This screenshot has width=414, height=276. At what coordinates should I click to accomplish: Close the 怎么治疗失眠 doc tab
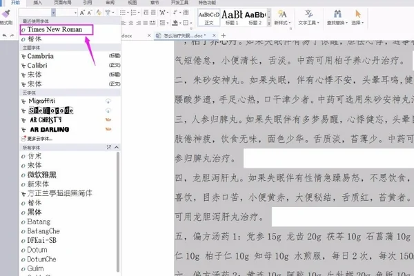coord(214,35)
